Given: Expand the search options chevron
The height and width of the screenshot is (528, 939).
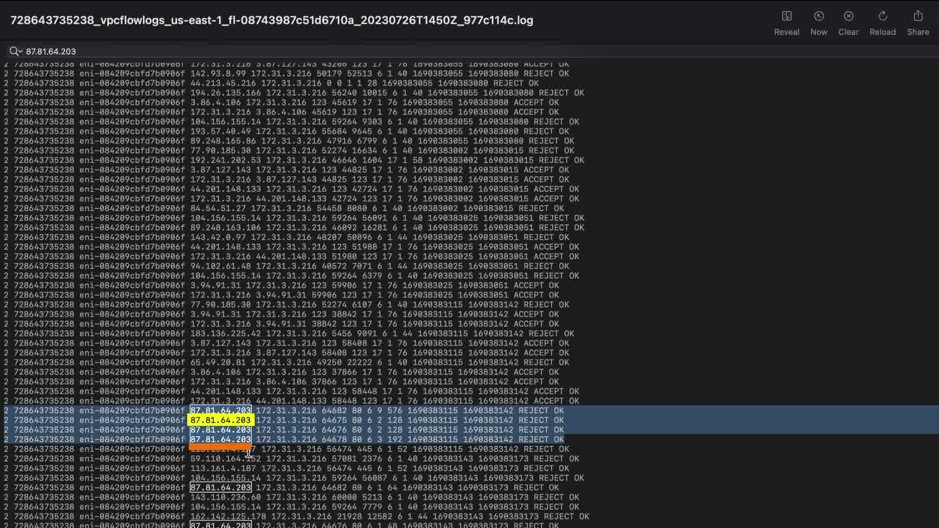Looking at the screenshot, I should 21,51.
